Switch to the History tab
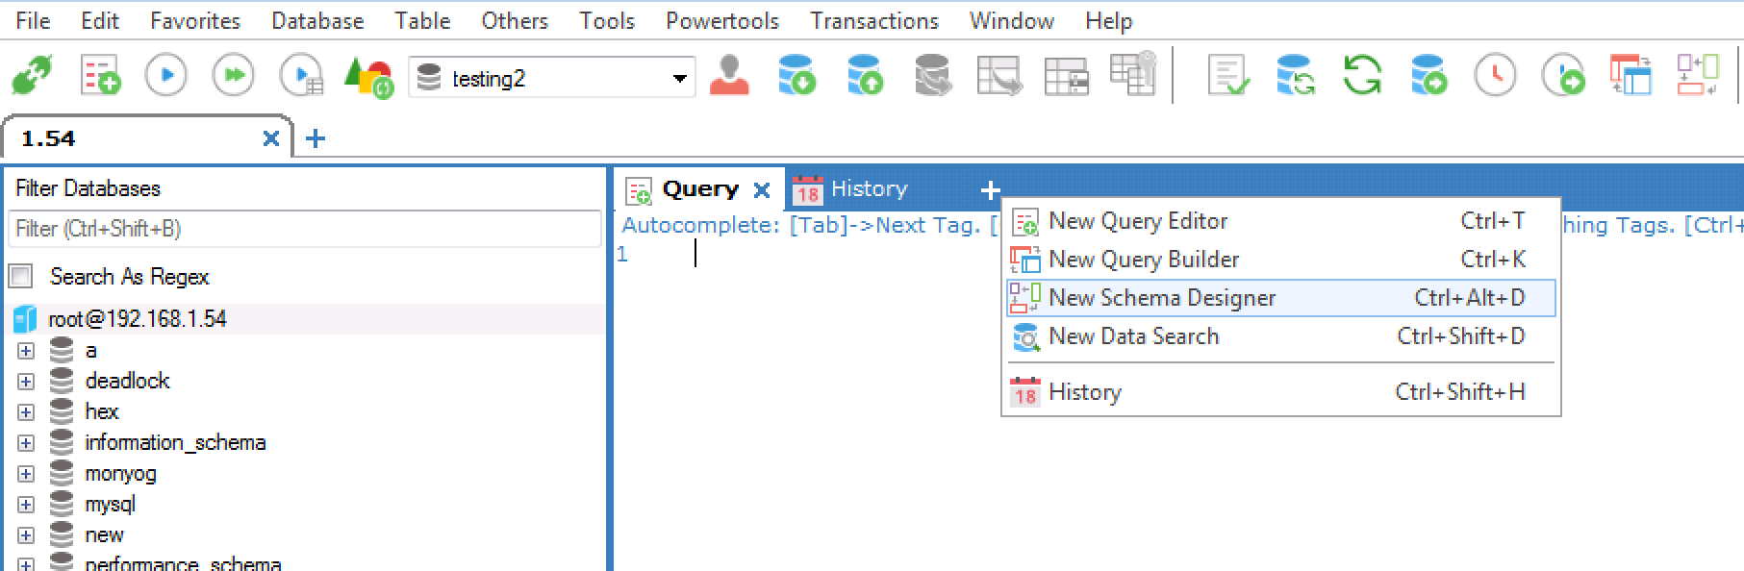Image resolution: width=1744 pixels, height=571 pixels. pyautogui.click(x=850, y=189)
